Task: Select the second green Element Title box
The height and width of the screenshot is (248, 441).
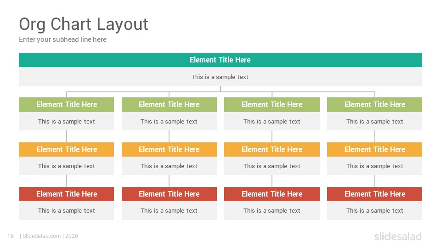Action: point(169,105)
